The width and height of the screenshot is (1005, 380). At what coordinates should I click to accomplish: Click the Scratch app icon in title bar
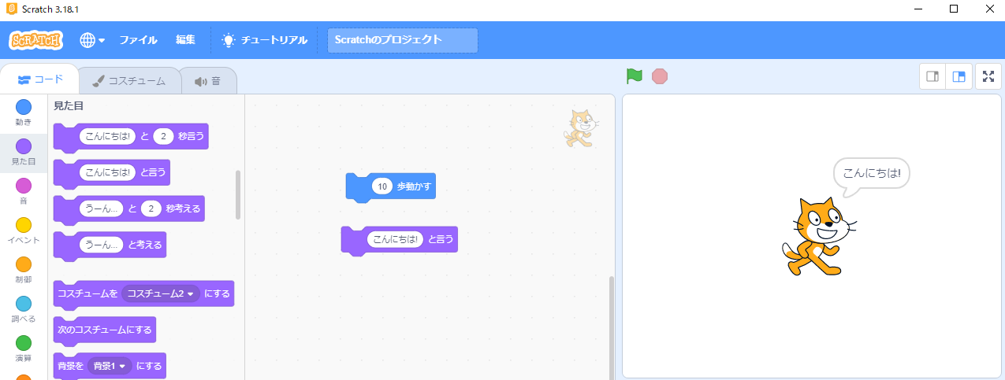pos(11,9)
